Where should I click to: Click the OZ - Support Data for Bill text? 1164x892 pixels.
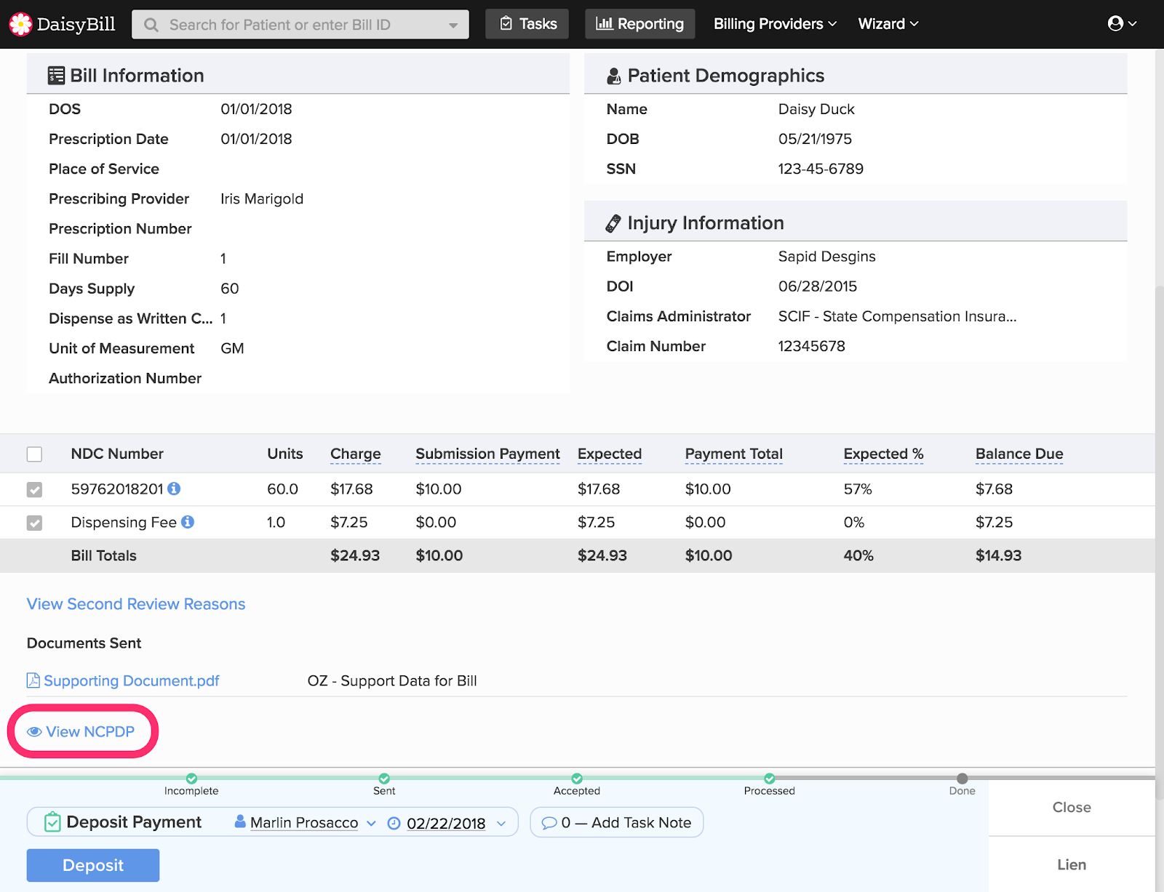(392, 681)
